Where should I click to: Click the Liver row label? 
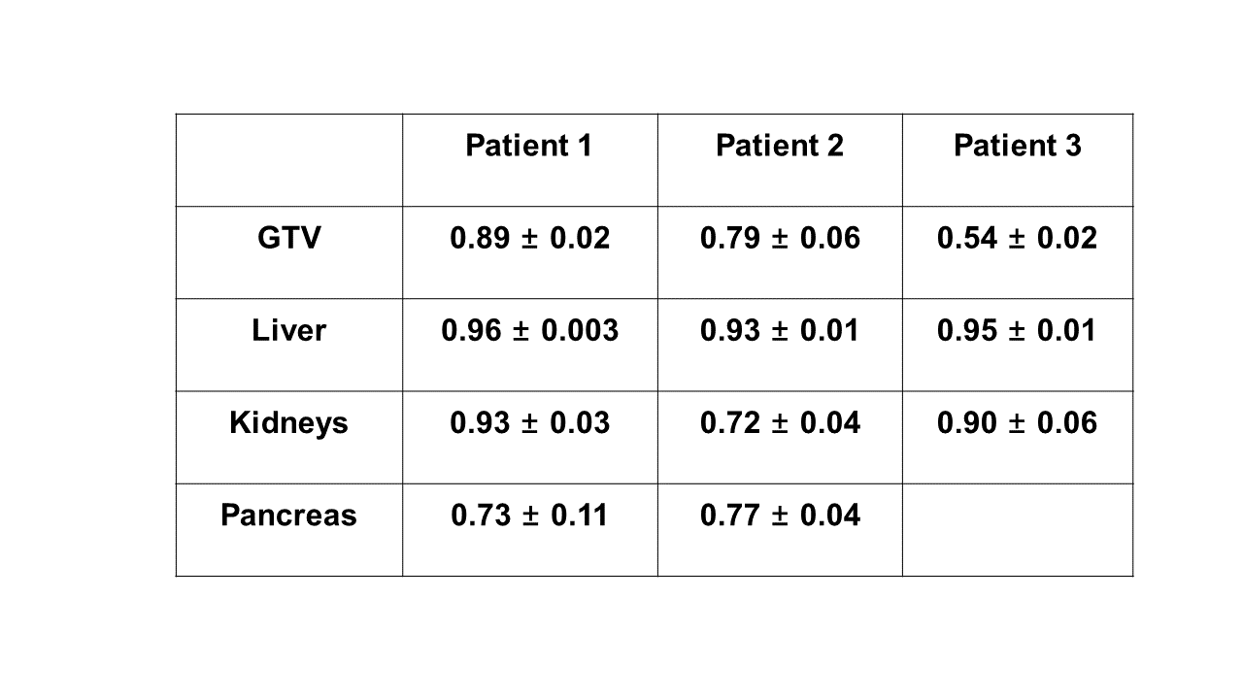click(x=288, y=330)
